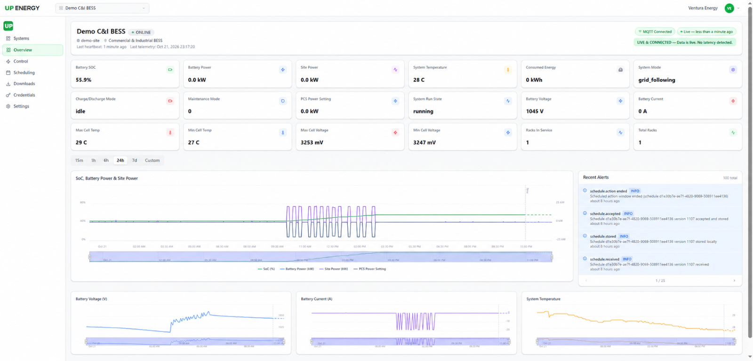Select the 1h time range
This screenshot has width=753, height=361.
(x=93, y=160)
